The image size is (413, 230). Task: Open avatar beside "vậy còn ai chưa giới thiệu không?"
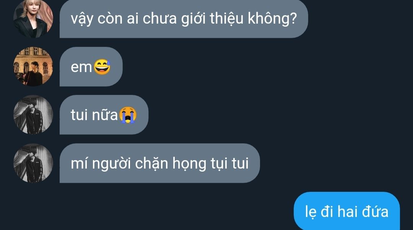coord(33,18)
